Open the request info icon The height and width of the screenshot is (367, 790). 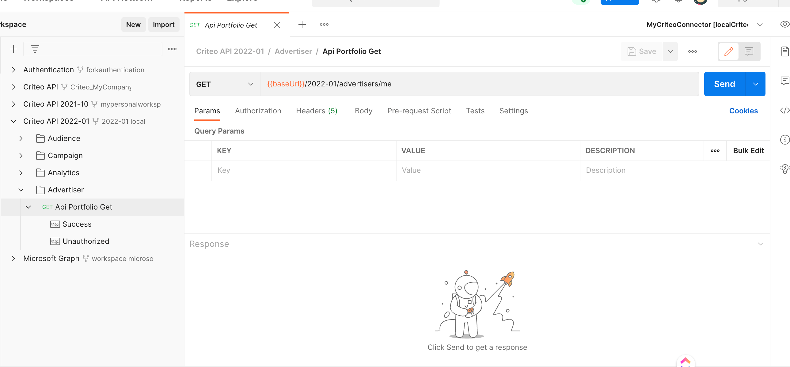tap(785, 139)
